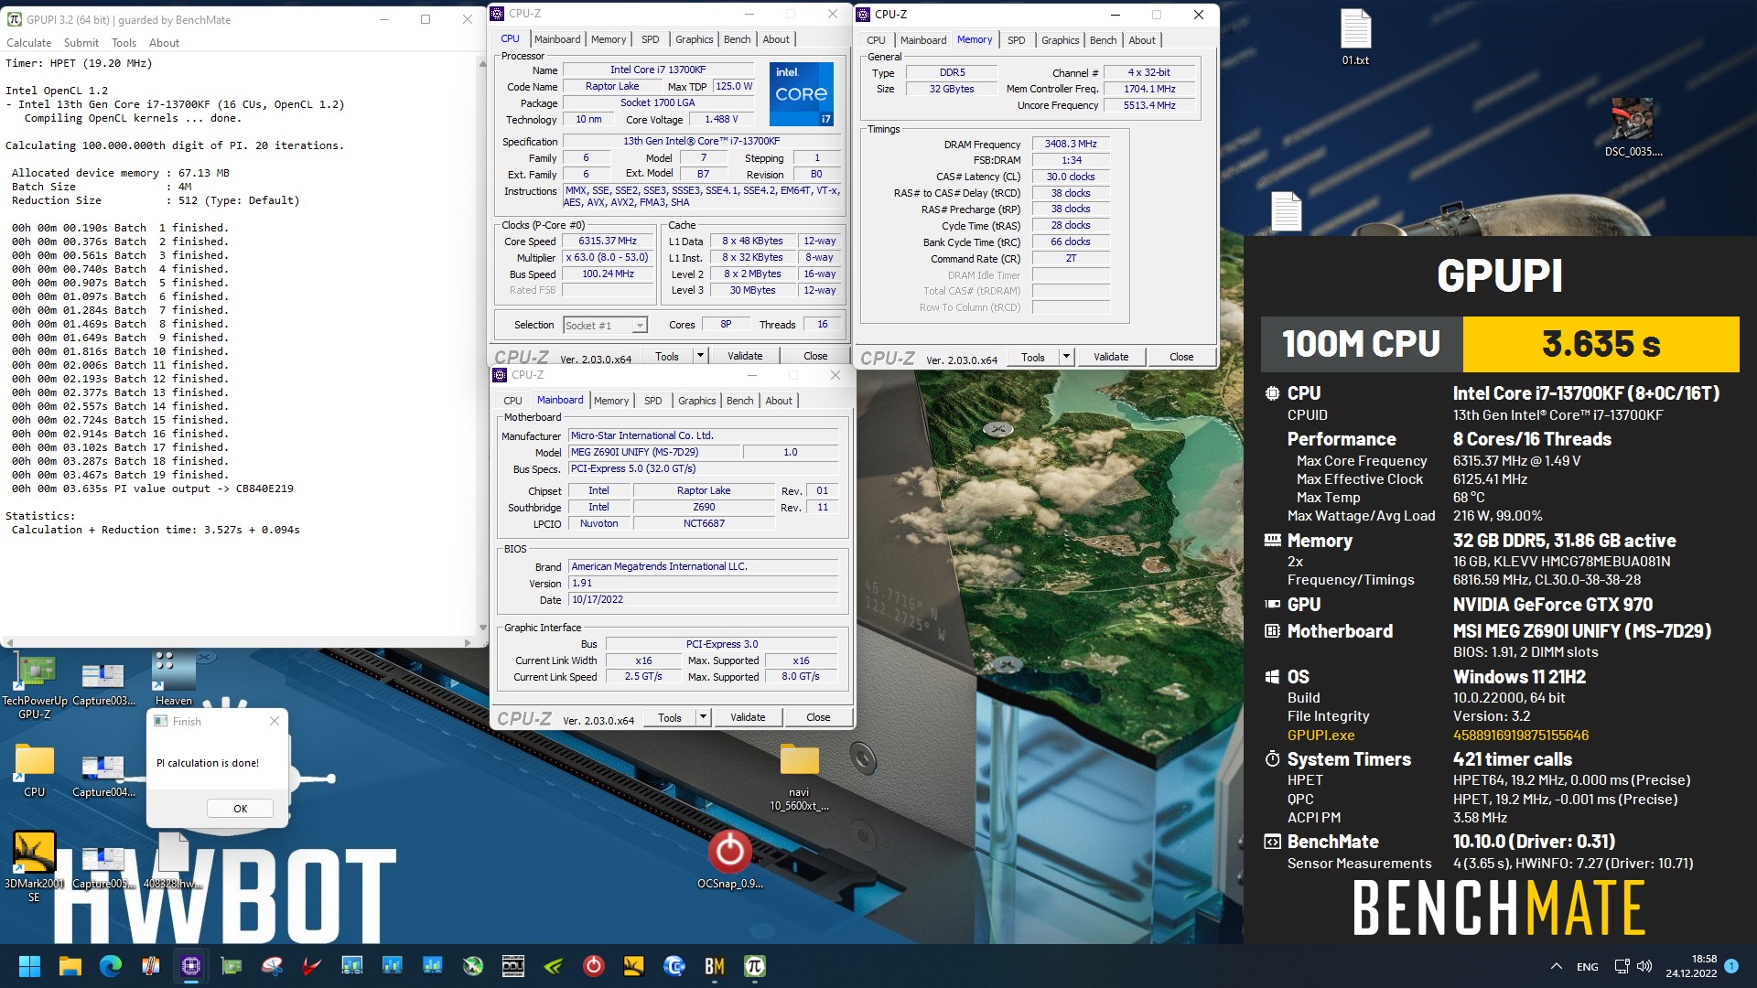Launch Microsoft Edge from the taskbar
This screenshot has width=1757, height=988.
tap(111, 966)
